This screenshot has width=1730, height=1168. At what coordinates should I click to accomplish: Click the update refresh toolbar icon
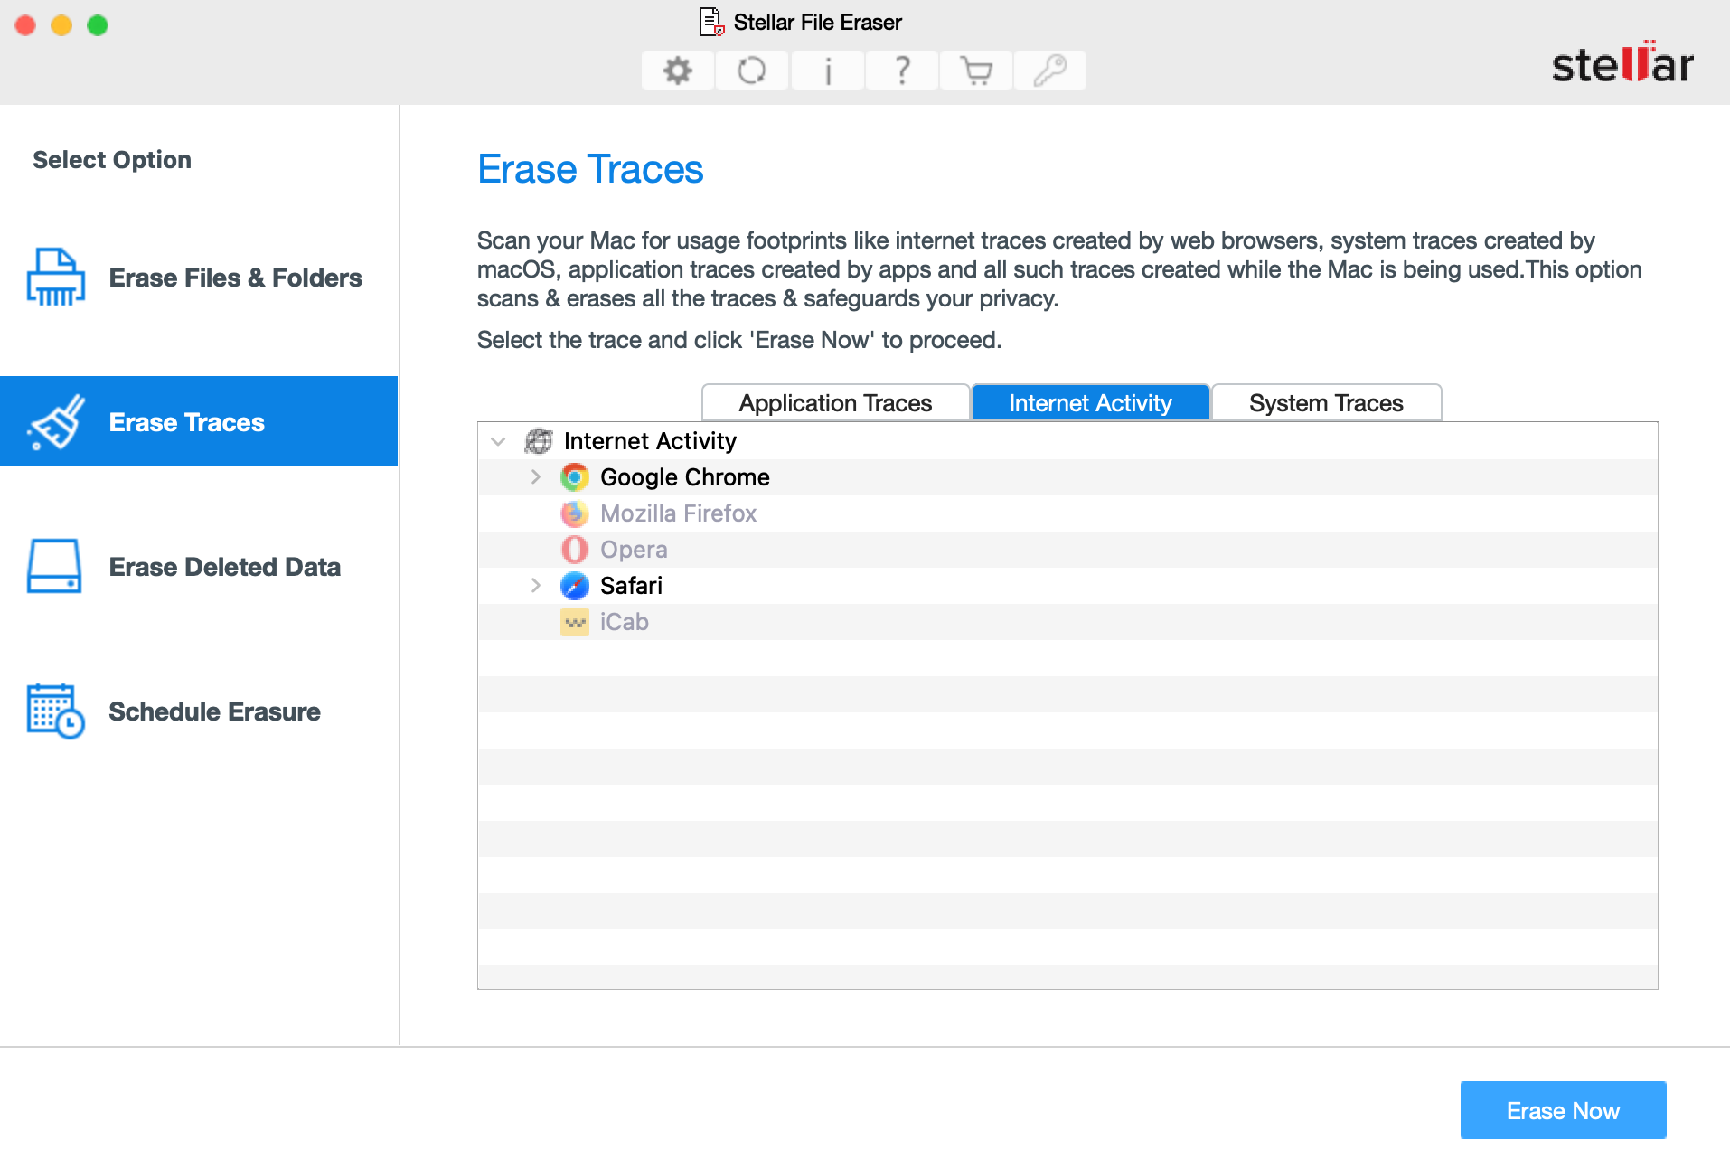pyautogui.click(x=752, y=71)
